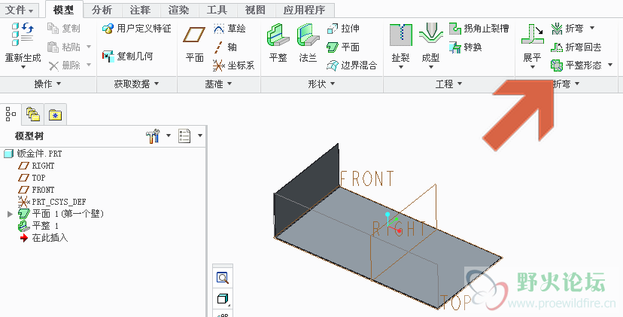This screenshot has width=623, height=317.
Task: Click the 拉伸 extrude tool
Action: click(343, 29)
